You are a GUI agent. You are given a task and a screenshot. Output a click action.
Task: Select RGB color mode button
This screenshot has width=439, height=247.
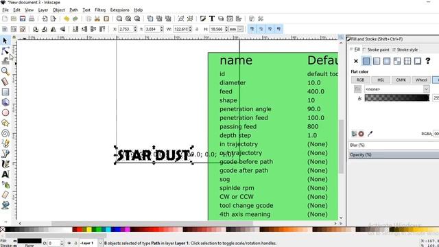[360, 80]
